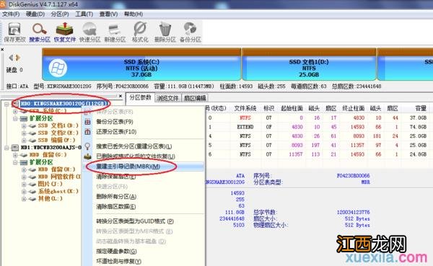
Task: Click the 删除分区 trash can icon
Action: (165, 32)
